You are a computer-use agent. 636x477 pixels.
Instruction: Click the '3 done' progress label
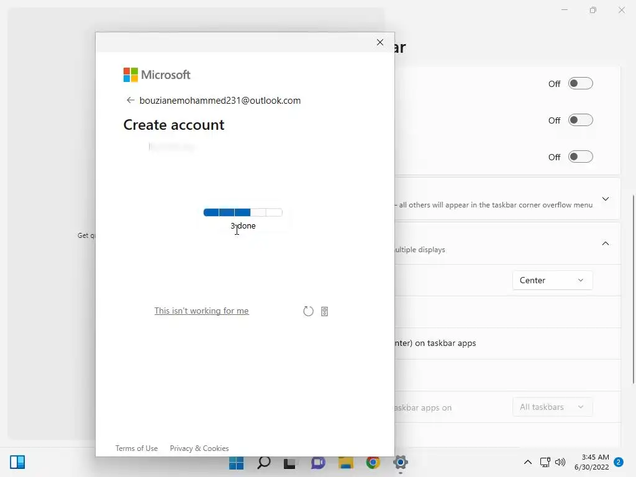[x=243, y=226]
